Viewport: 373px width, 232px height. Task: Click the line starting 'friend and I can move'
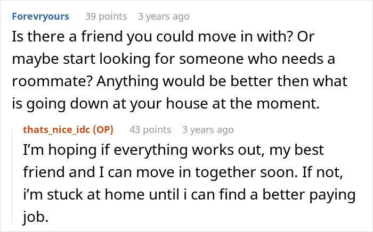pyautogui.click(x=183, y=172)
